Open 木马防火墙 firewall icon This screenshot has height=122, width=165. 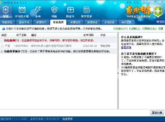22,12
